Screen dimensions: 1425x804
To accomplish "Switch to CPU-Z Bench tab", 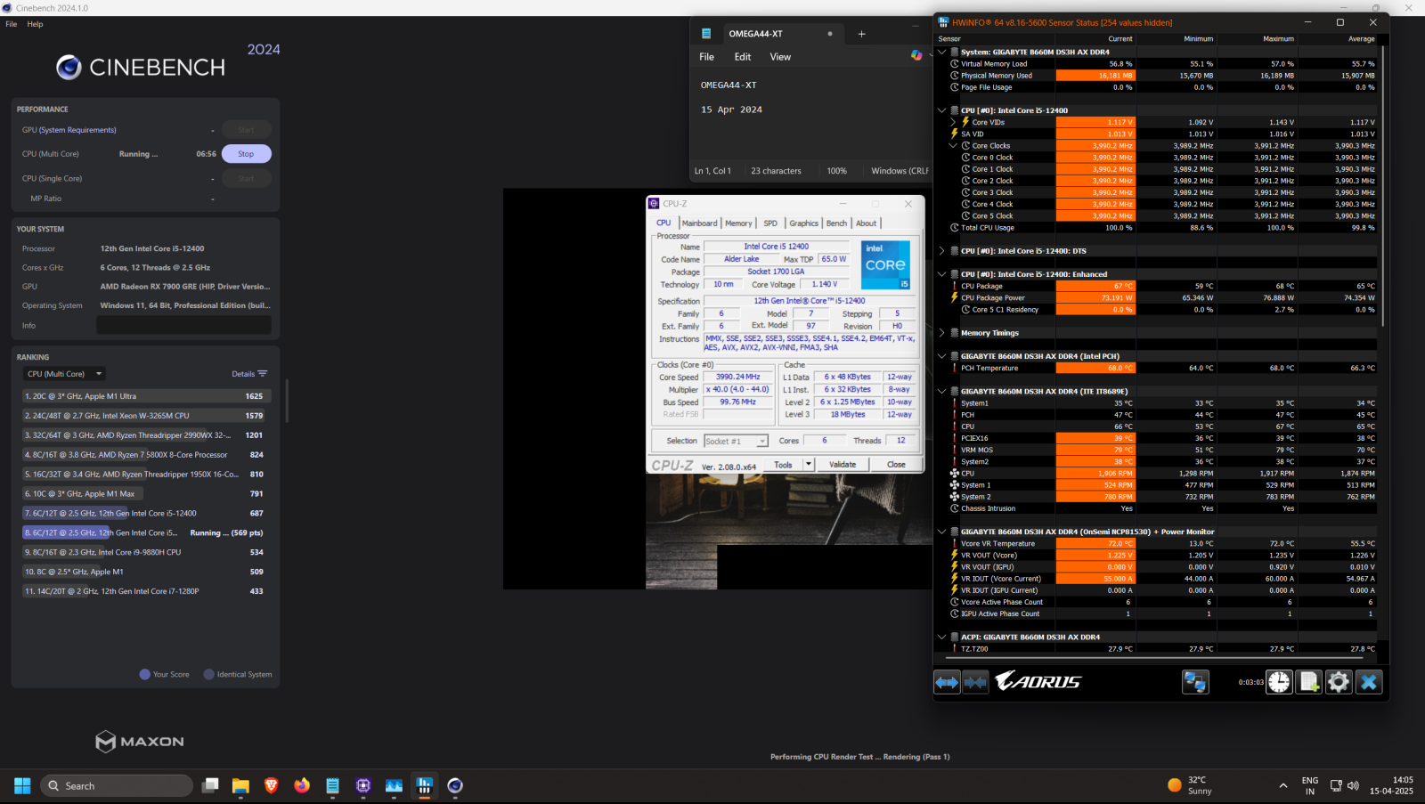I will click(836, 223).
